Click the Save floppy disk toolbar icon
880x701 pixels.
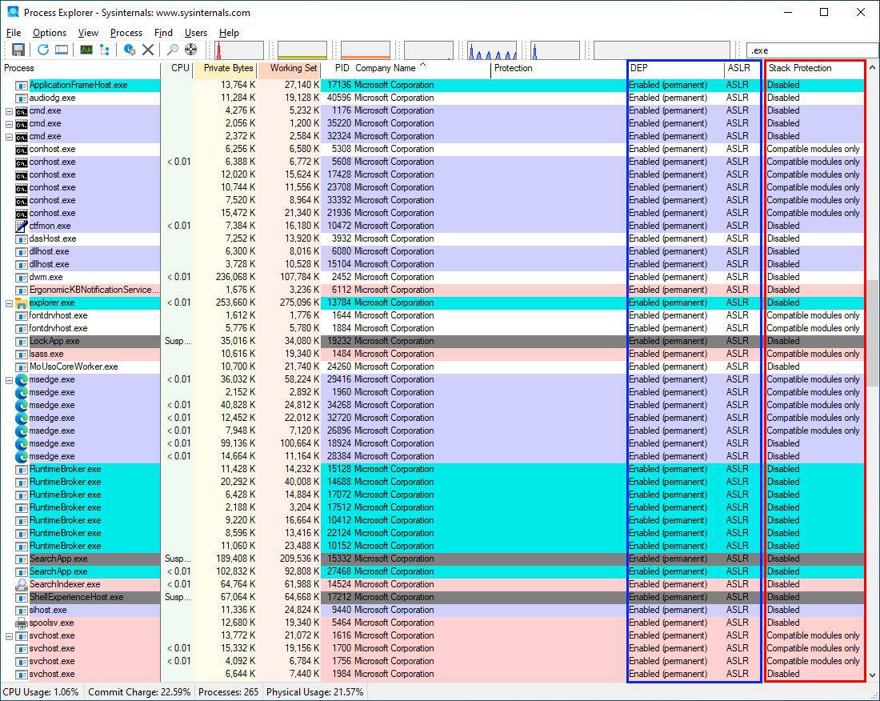18,50
